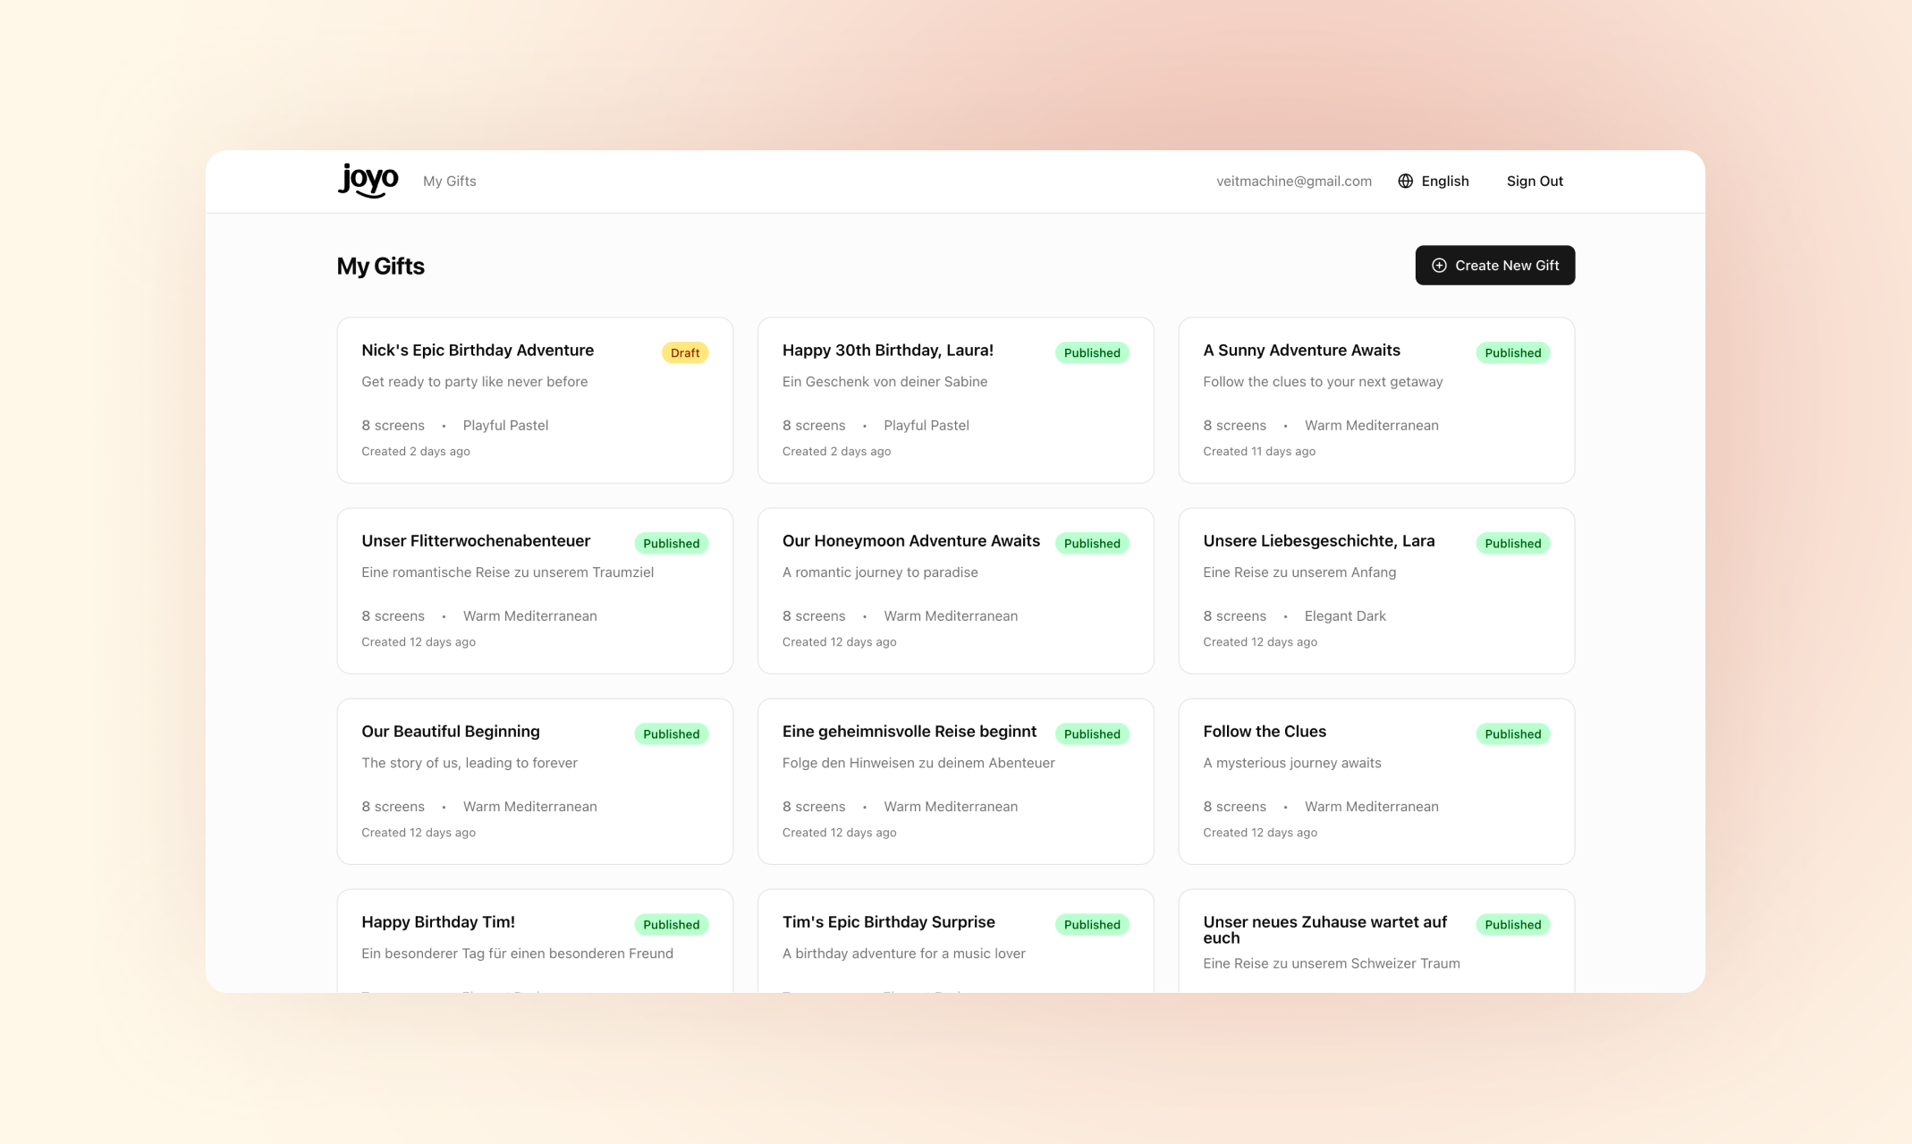1912x1144 pixels.
Task: Click the globe language icon
Action: (x=1405, y=181)
